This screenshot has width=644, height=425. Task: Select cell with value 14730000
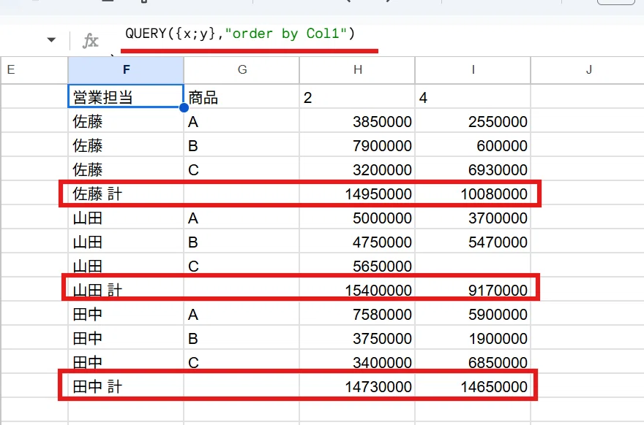tap(357, 386)
